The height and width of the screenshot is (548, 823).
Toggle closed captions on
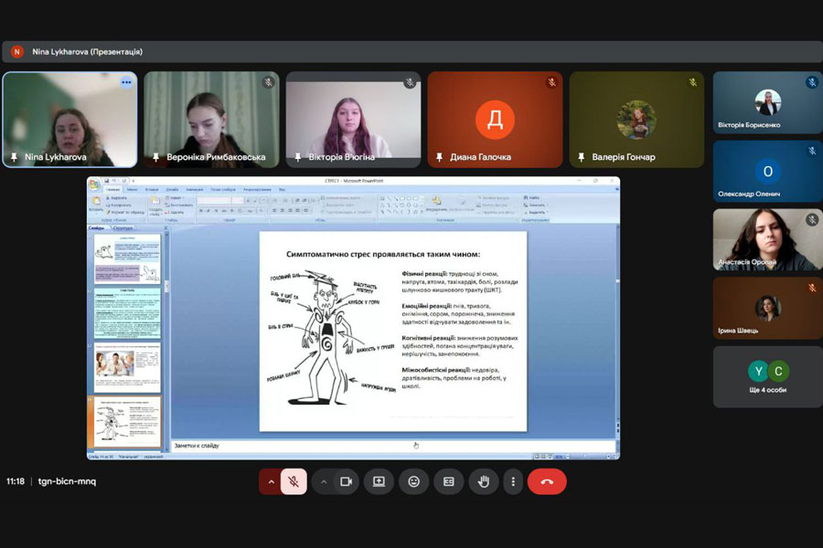pos(448,481)
